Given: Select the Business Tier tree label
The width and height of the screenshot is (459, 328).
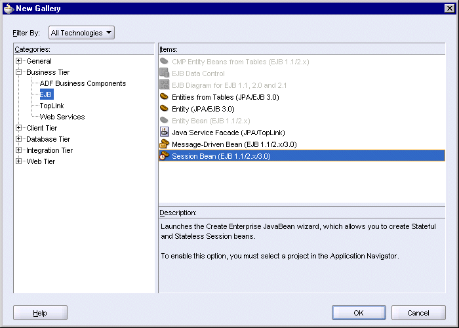Looking at the screenshot, I should (48, 72).
